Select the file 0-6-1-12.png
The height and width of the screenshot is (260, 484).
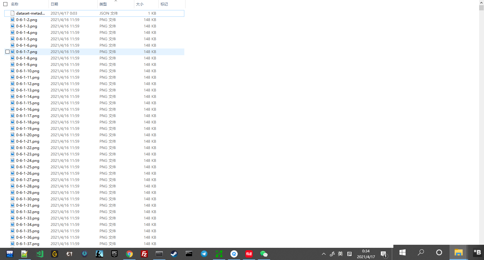[28, 84]
